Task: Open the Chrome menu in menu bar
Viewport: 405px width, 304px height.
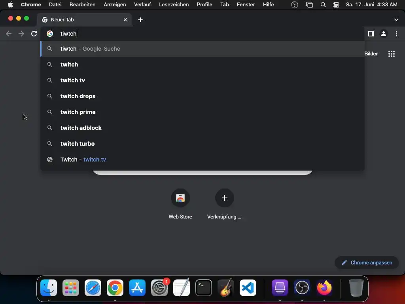Action: pos(31,5)
